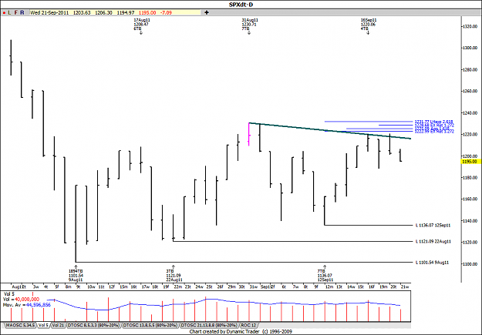Open DTOSC 21,13,8,8 (80%-20%) tab
This screenshot has height=335, width=482.
tap(209, 325)
